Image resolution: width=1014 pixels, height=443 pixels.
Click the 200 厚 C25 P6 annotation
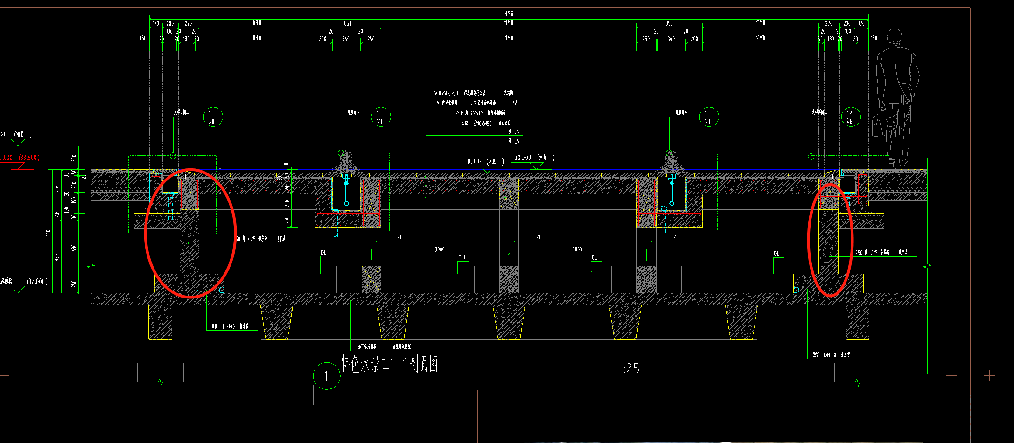(x=481, y=113)
